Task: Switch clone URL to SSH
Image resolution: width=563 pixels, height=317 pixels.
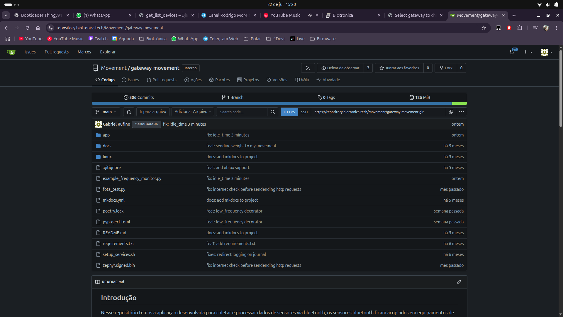Action: click(304, 112)
